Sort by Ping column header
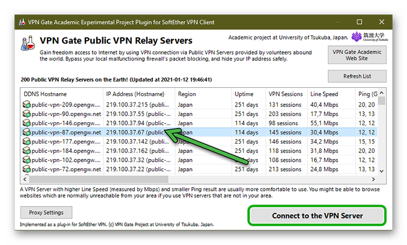 [366, 94]
